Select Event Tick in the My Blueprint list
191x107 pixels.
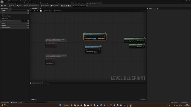6,19
